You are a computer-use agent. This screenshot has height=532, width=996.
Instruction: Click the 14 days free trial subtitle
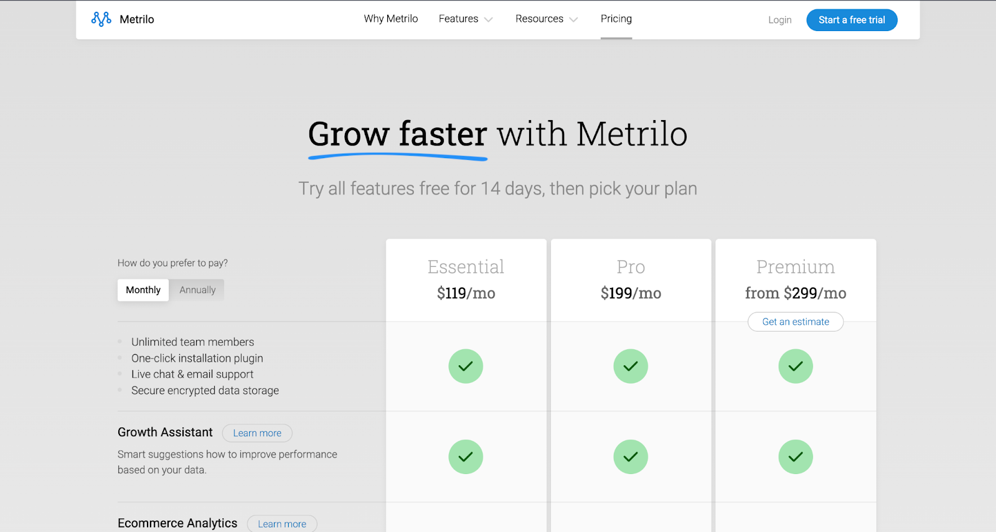click(497, 189)
